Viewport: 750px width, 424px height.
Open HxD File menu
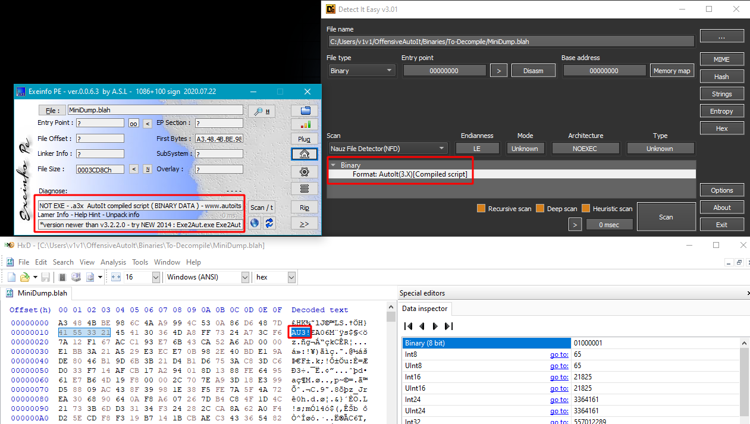click(x=24, y=262)
